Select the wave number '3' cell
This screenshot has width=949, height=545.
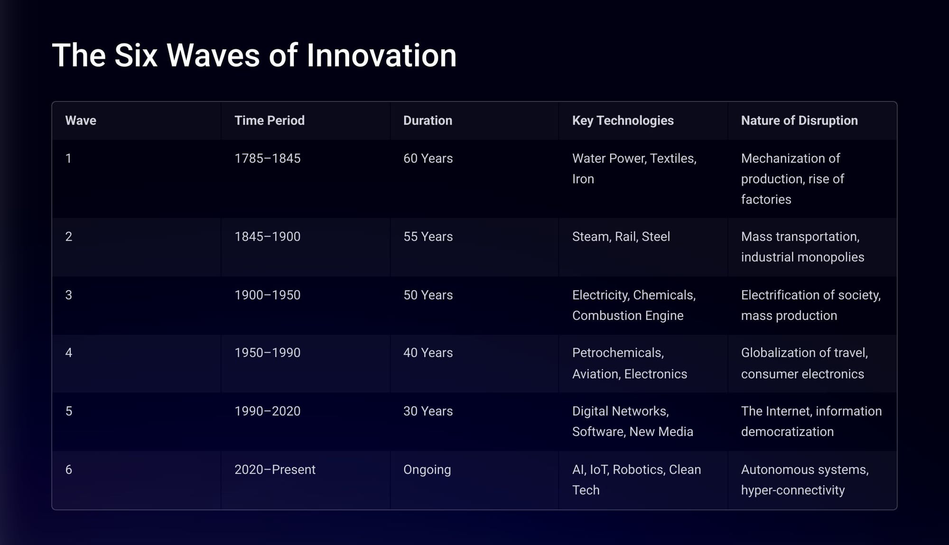click(137, 305)
